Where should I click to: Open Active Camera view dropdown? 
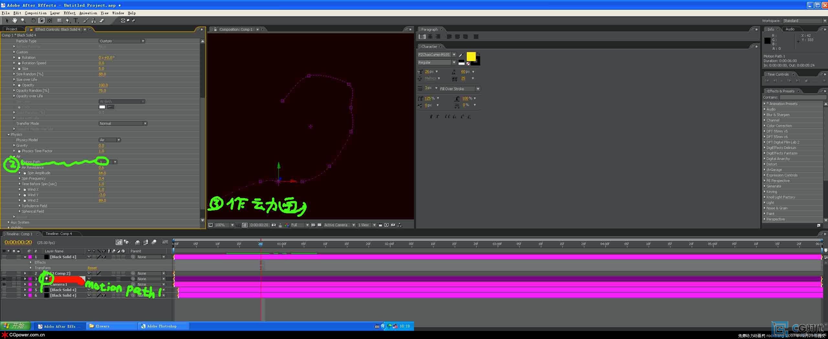click(x=339, y=225)
